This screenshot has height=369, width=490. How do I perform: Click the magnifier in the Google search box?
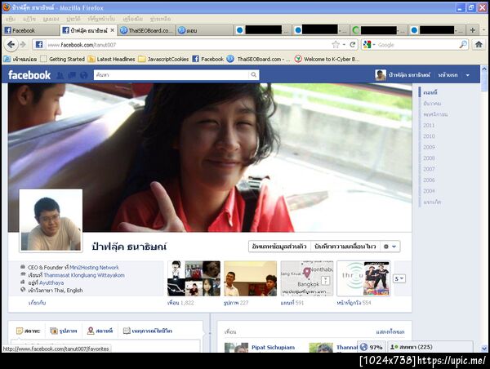[463, 45]
